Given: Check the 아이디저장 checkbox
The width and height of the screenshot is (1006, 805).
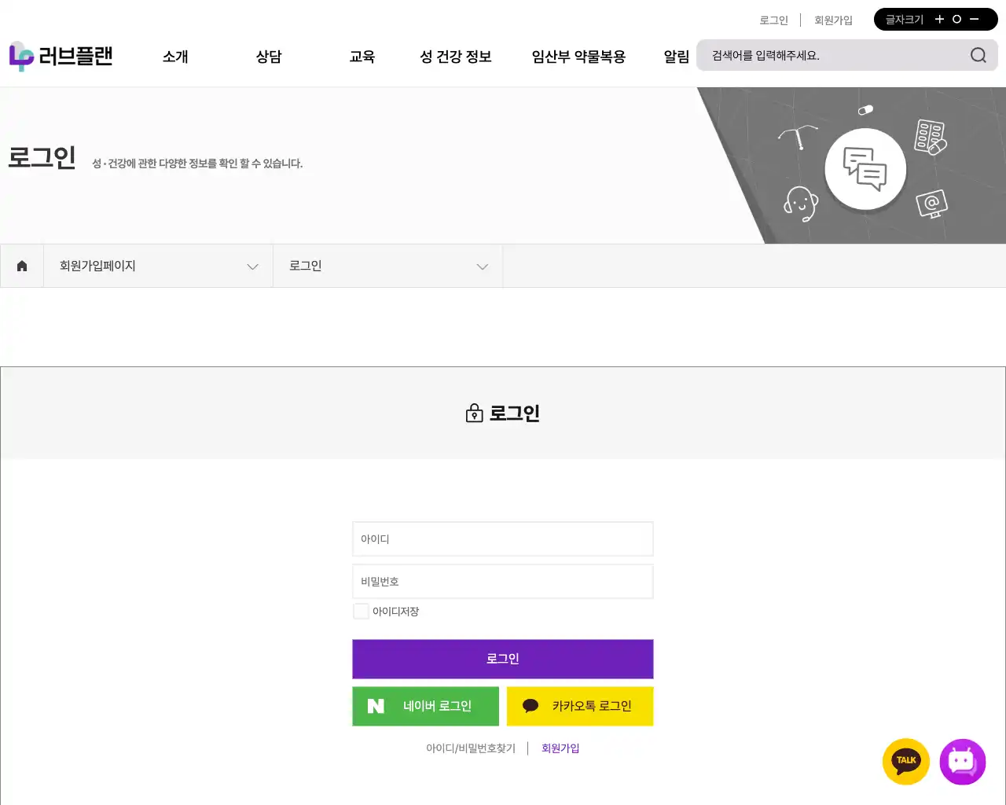Looking at the screenshot, I should (361, 611).
